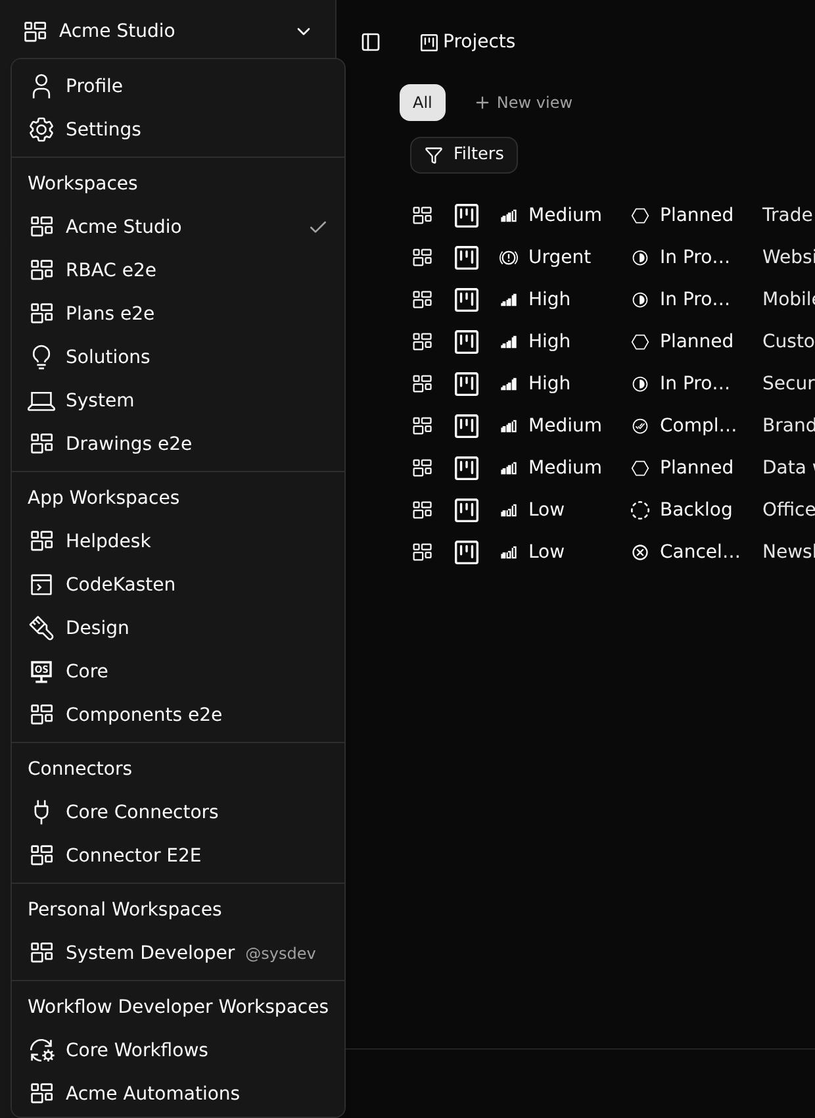This screenshot has height=1118, width=815.
Task: Click the CodeKasten terminal icon
Action: pyautogui.click(x=41, y=585)
